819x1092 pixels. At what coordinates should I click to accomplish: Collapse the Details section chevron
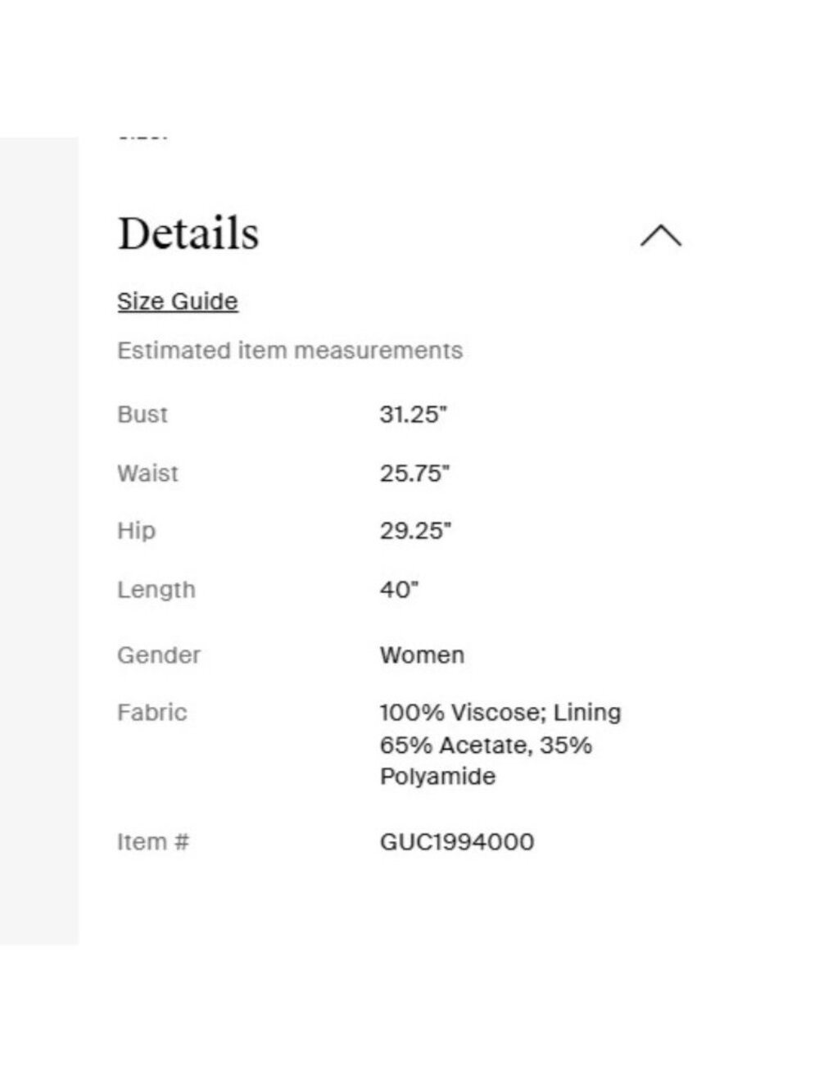click(x=661, y=236)
